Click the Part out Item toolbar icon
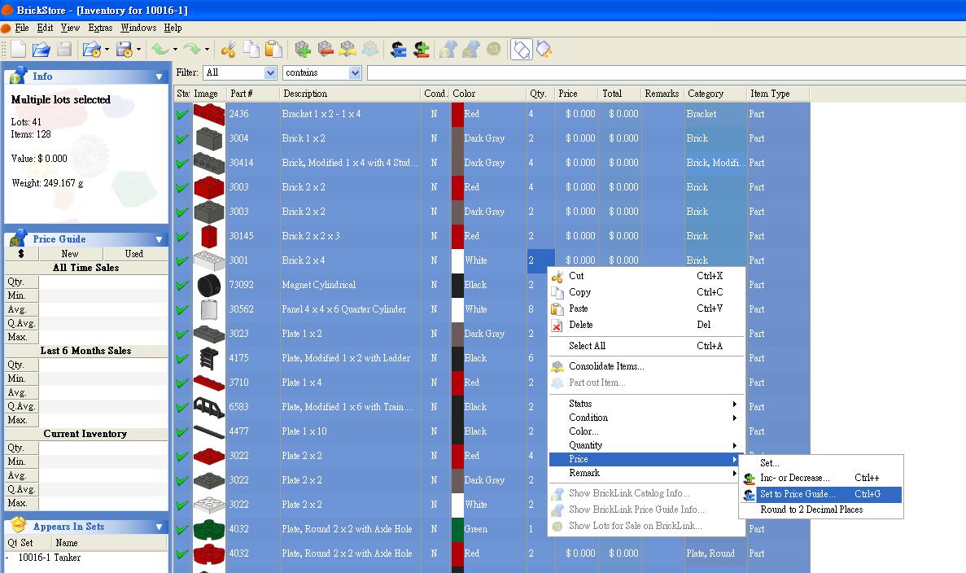 pyautogui.click(x=369, y=50)
